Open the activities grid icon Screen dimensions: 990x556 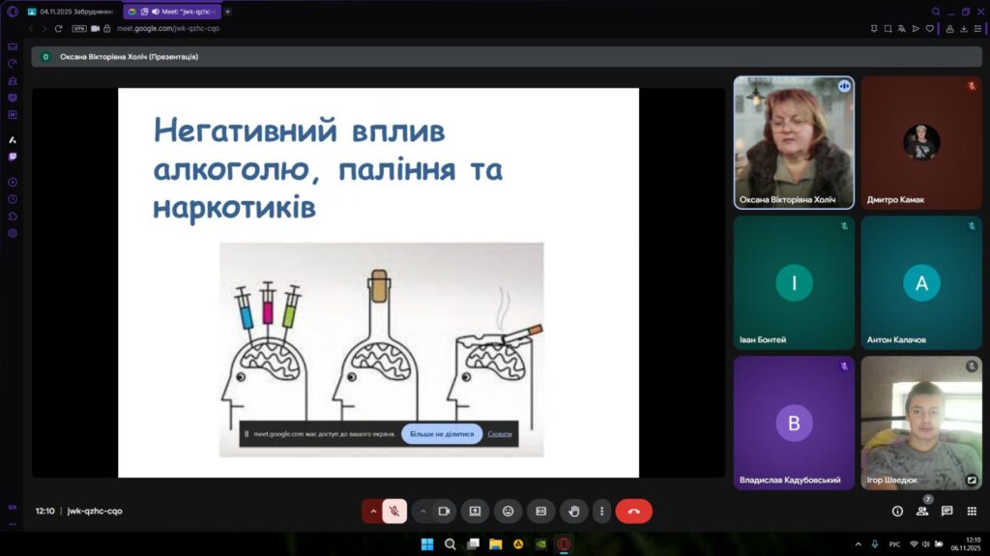(972, 511)
